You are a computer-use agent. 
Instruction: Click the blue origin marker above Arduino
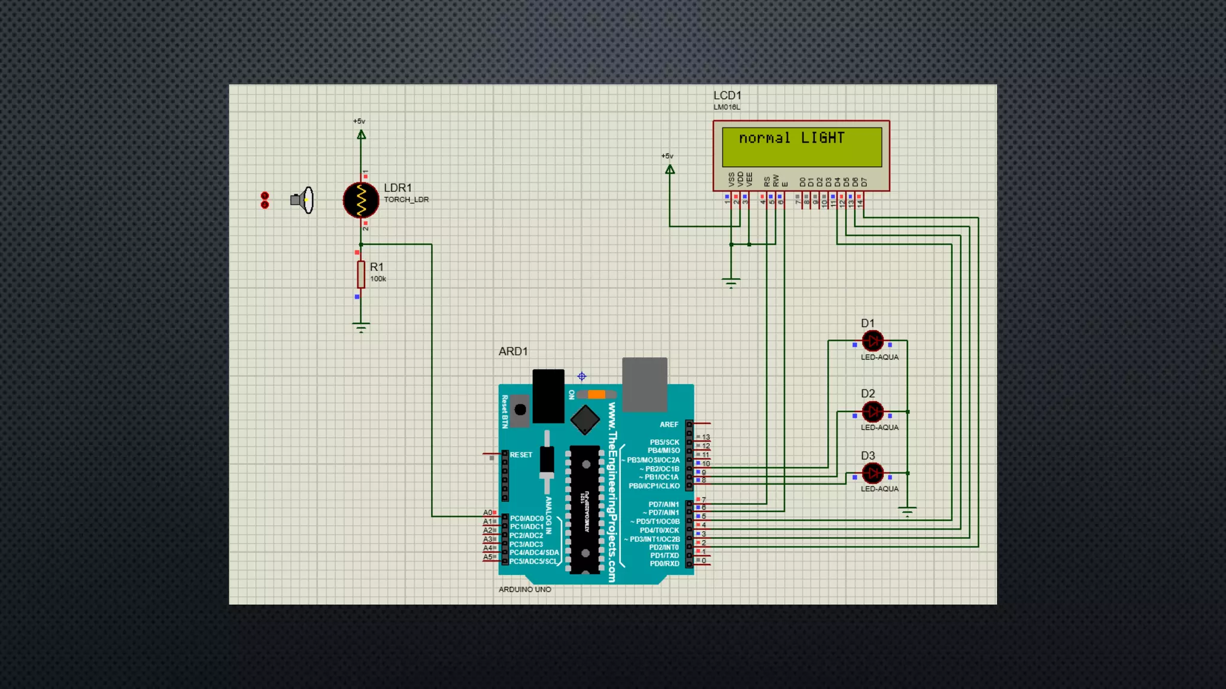click(582, 376)
